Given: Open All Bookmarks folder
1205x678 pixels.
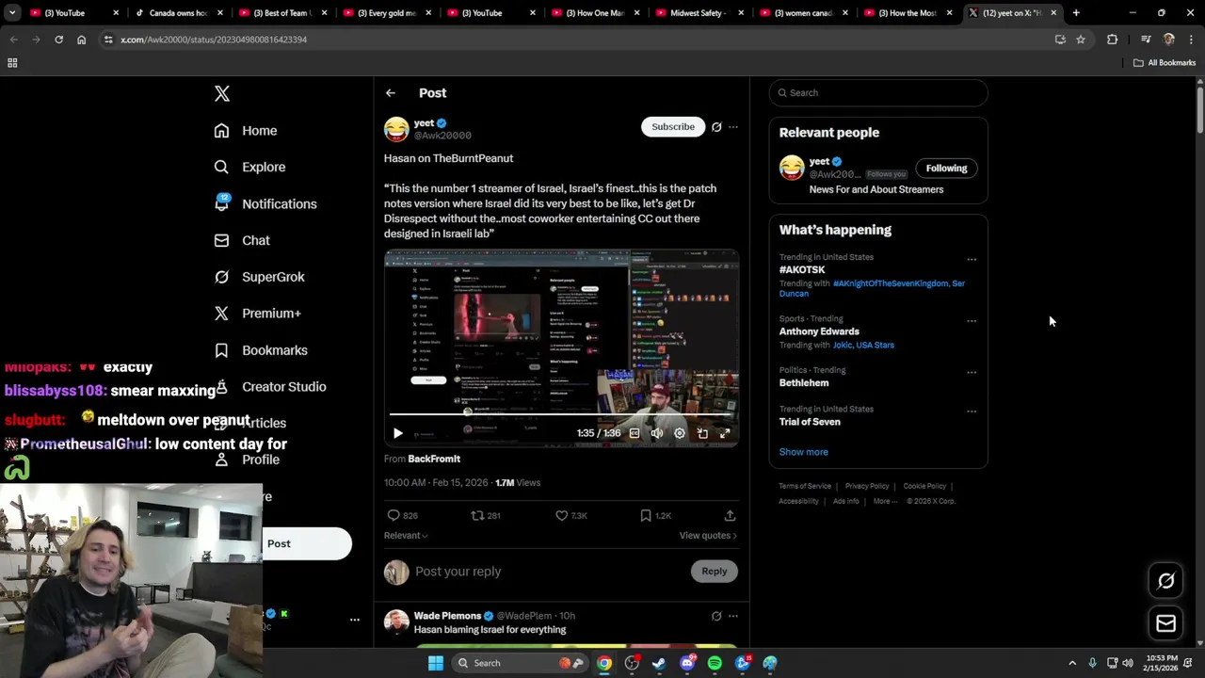Looking at the screenshot, I should pyautogui.click(x=1165, y=63).
